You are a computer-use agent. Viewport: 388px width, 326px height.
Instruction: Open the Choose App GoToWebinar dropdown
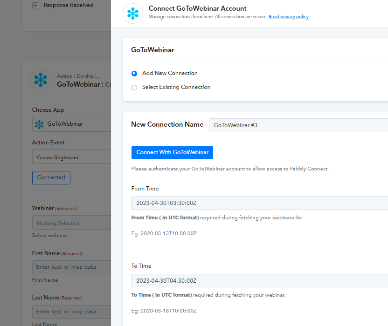[71, 124]
